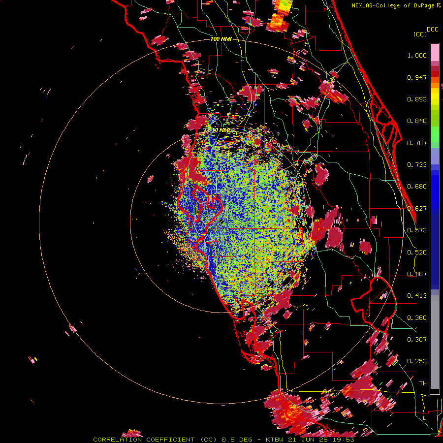The image size is (443, 443).
Task: Click the 0.5 DEG elevation text
Action: point(237,440)
